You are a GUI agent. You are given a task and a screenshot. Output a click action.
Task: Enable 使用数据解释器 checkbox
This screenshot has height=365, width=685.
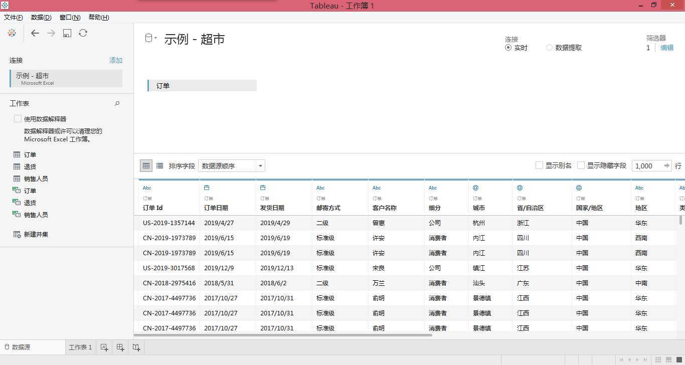(x=18, y=119)
